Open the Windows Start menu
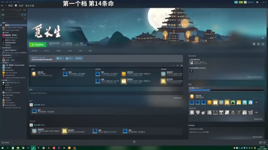 [x=2, y=148]
